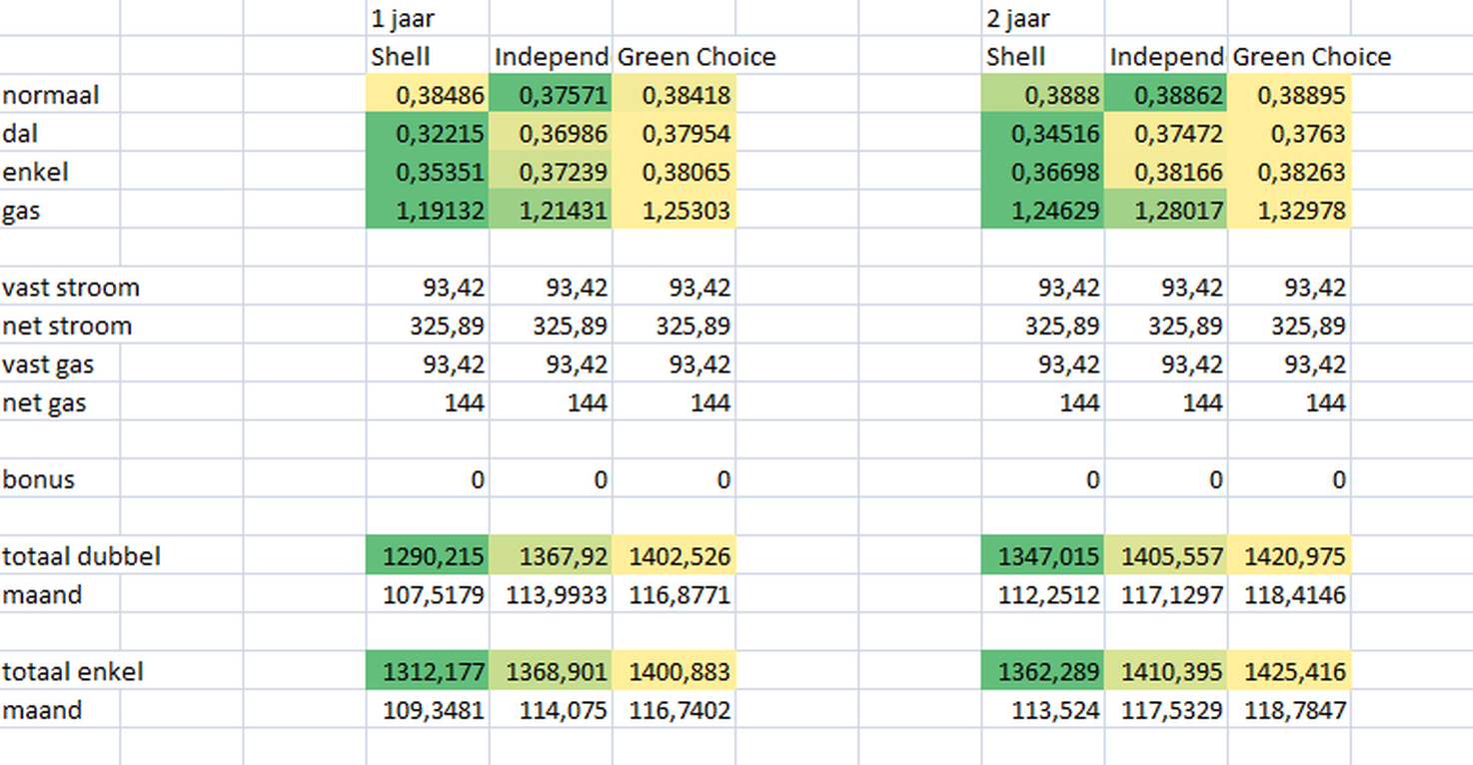Click the total cell 1362,289
This screenshot has height=765, width=1473.
[1042, 671]
